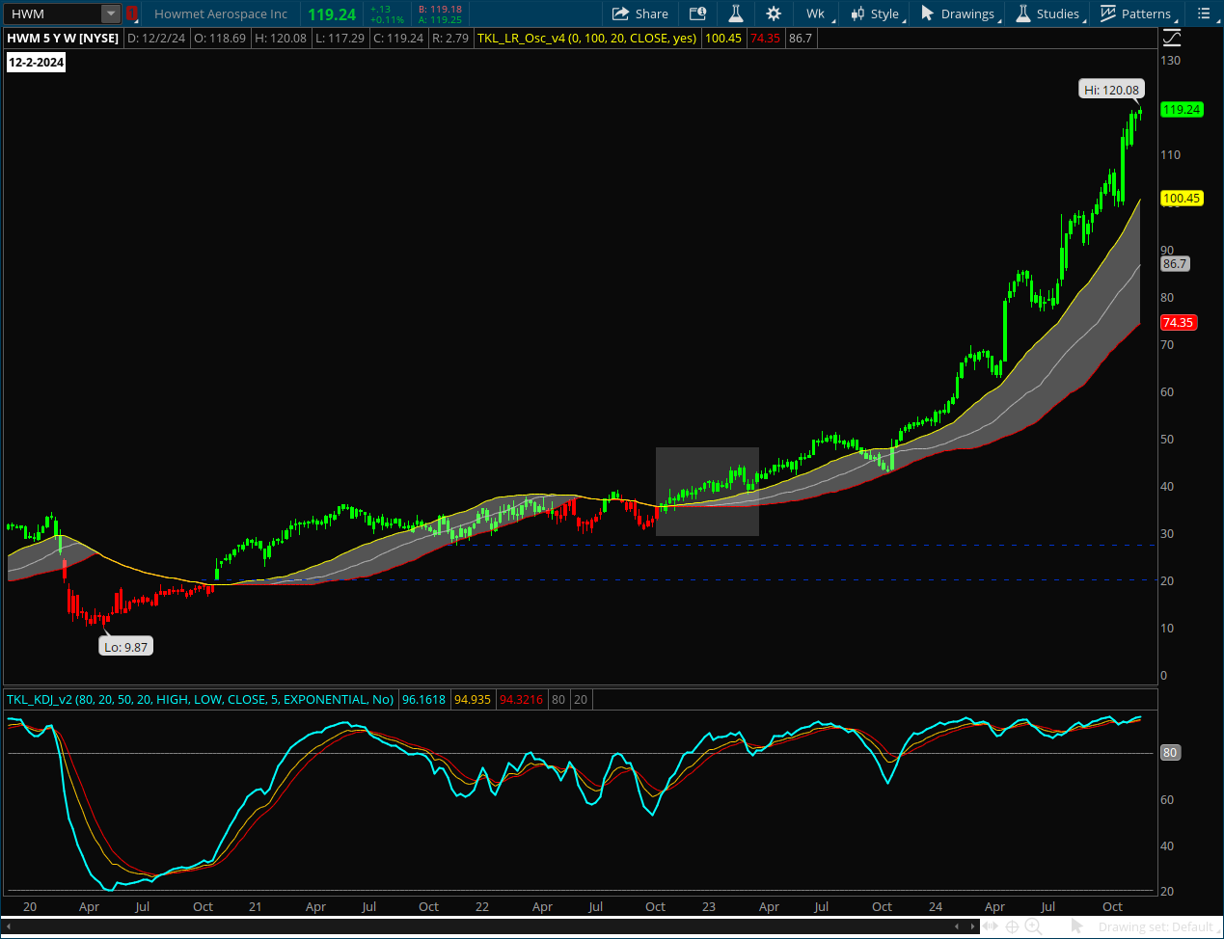Click the ask value A: 119.25
Image resolution: width=1224 pixels, height=939 pixels.
(440, 19)
